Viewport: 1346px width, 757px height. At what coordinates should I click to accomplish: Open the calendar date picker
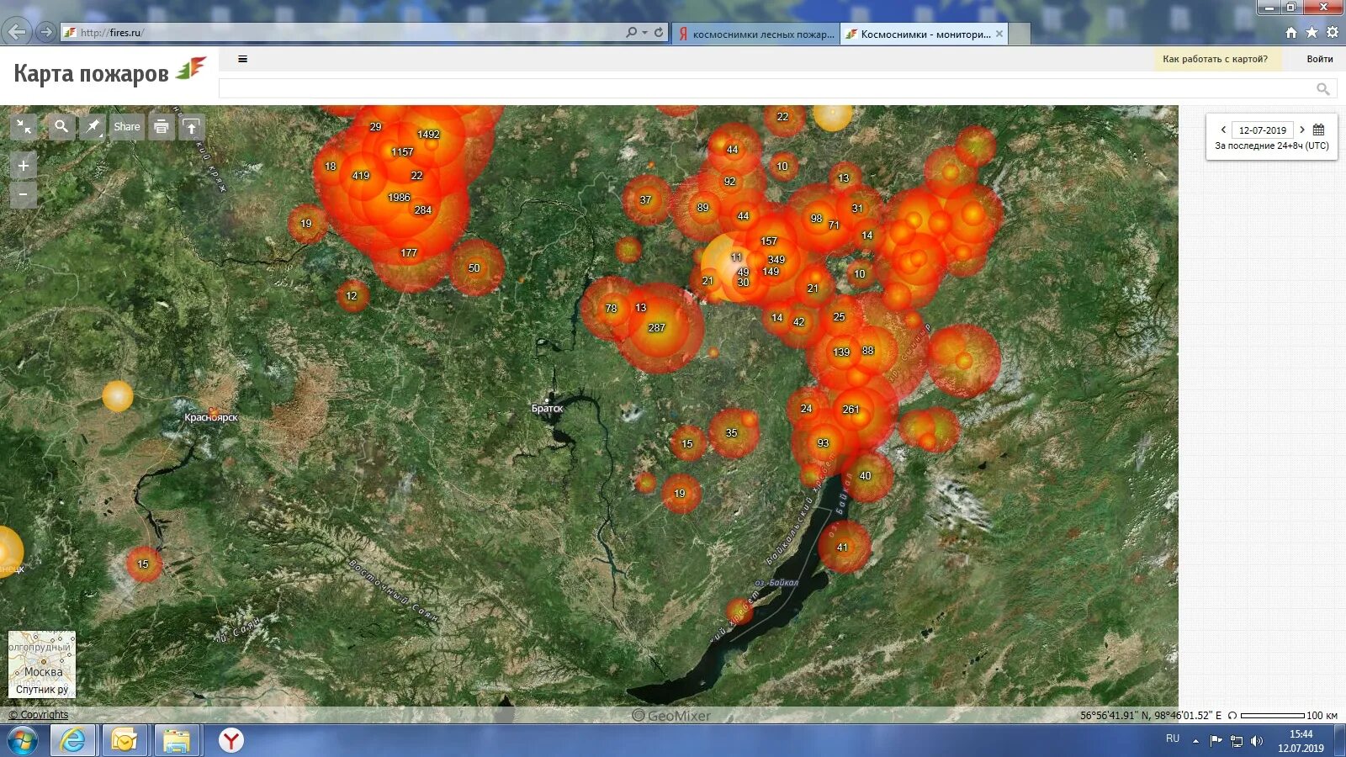tap(1318, 130)
